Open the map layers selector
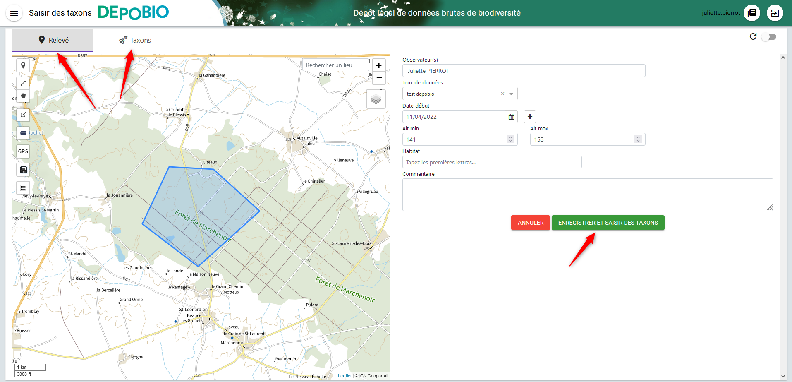 376,99
